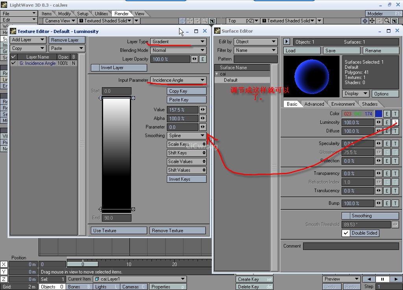Maximize the Top viewport with its corner icon
This screenshot has width=403, height=290.
pyautogui.click(x=394, y=21)
